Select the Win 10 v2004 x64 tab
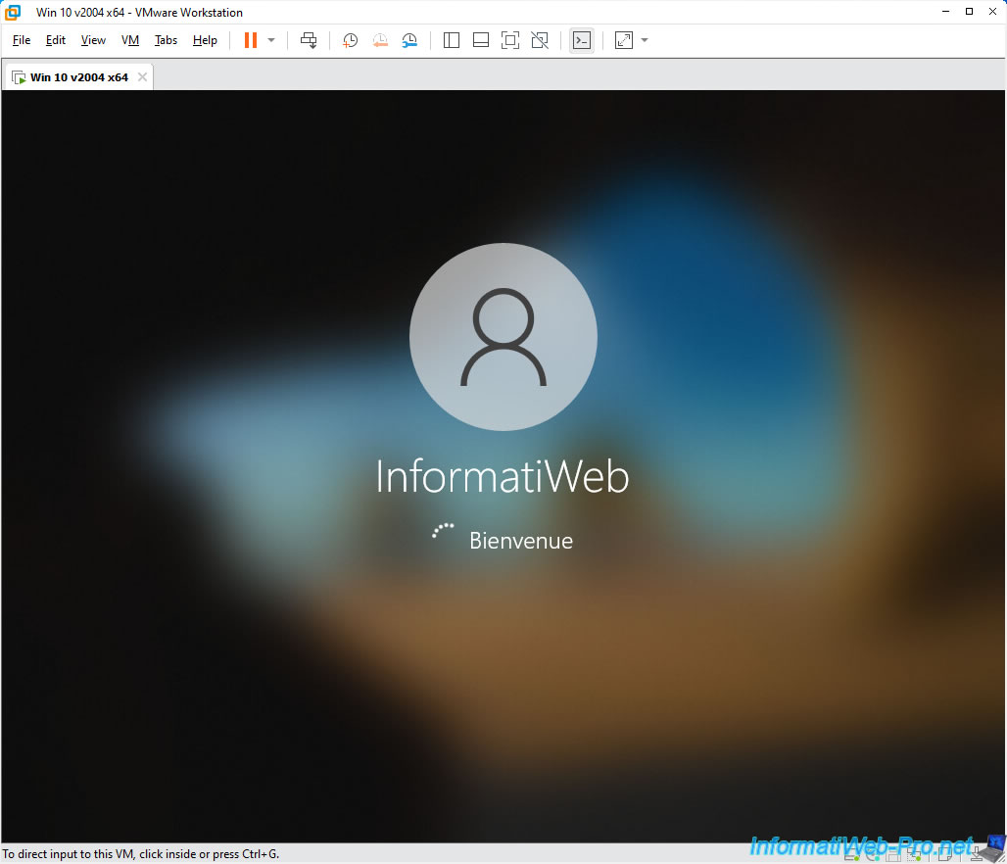Viewport: 1007px width, 864px height. (79, 77)
